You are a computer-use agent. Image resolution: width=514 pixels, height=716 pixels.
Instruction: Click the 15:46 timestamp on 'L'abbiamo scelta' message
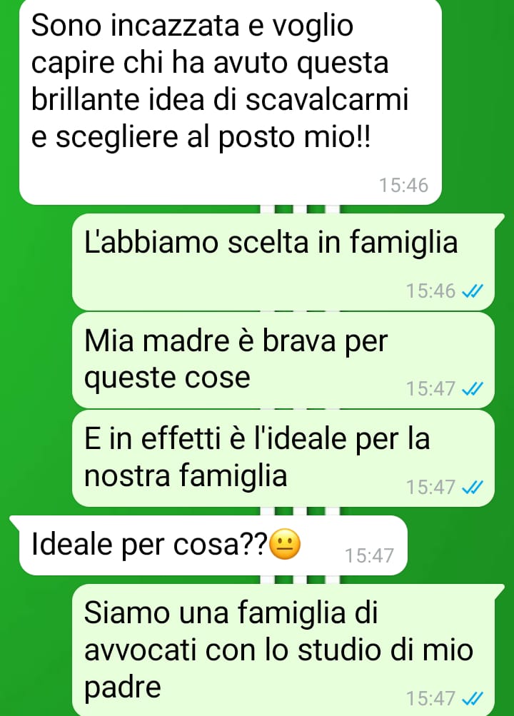(431, 291)
